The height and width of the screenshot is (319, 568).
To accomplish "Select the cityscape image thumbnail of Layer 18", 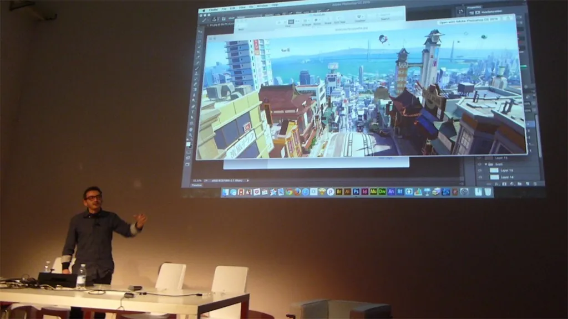I will tap(494, 171).
